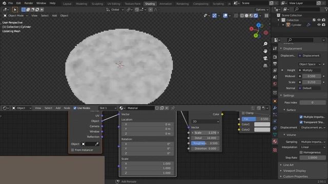
Task: Open the Slot 1 dropdown
Action: [108, 108]
